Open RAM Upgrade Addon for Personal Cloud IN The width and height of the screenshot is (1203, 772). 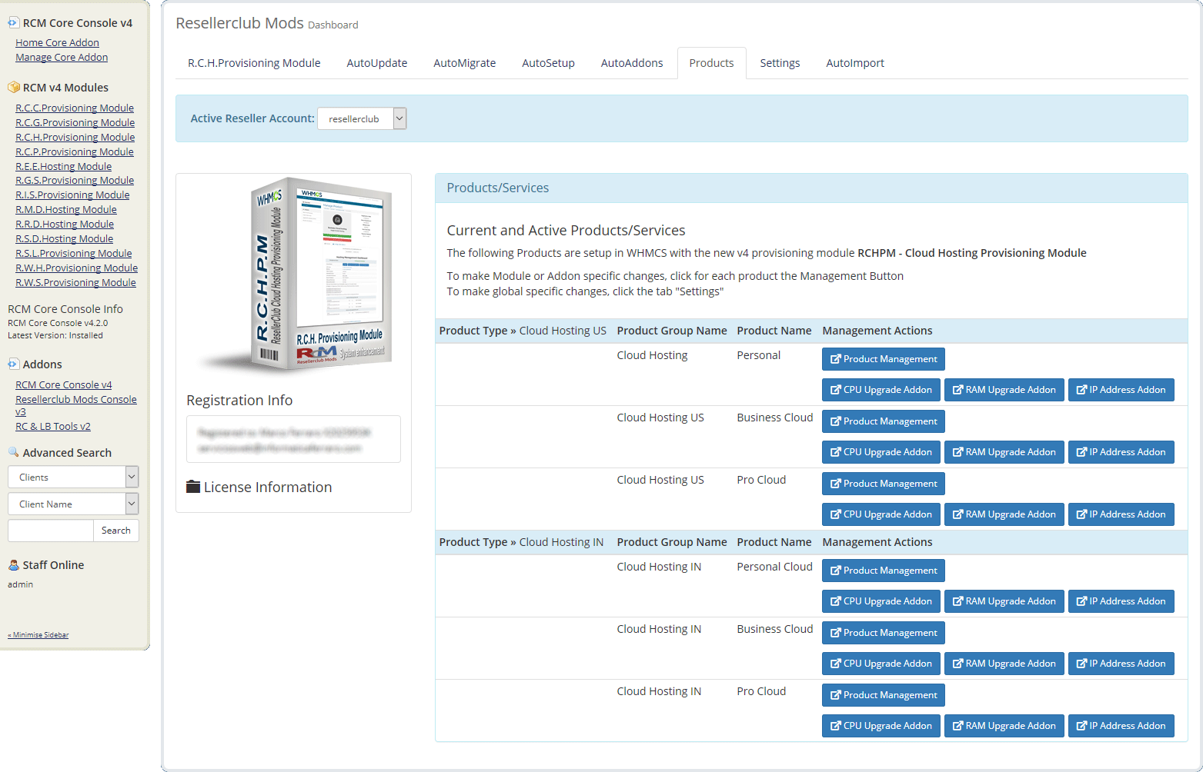[1004, 601]
